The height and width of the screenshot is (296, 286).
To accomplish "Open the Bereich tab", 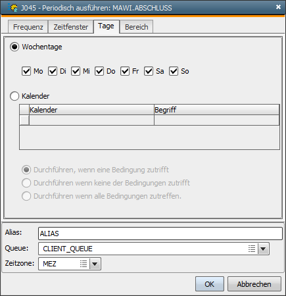I will 136,27.
